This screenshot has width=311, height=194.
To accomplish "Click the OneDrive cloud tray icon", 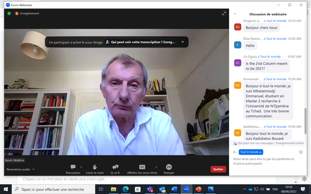I will pos(250,189).
